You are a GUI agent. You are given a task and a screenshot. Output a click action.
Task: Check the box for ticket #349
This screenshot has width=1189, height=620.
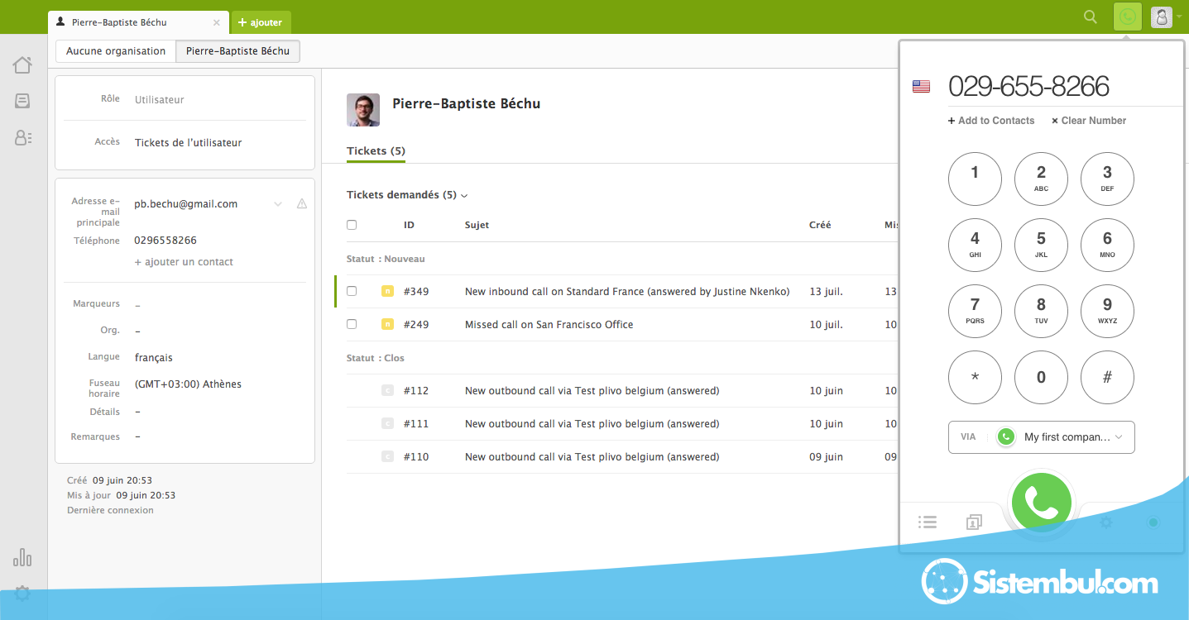coord(352,291)
